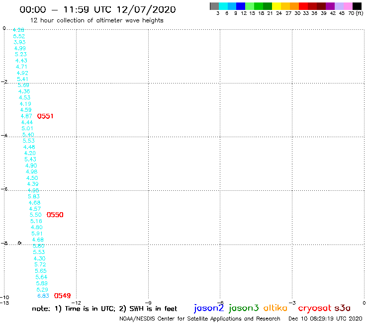The height and width of the screenshot is (323, 368).
Task: Select the 4.19 wave height reading
Action: pyautogui.click(x=25, y=104)
